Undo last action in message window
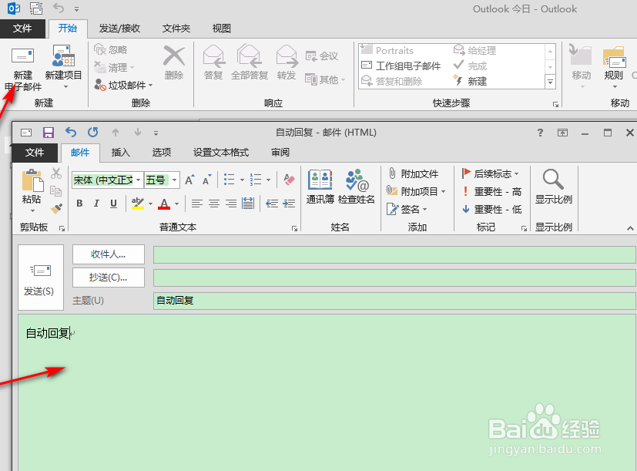This screenshot has height=471, width=637. pyautogui.click(x=71, y=132)
